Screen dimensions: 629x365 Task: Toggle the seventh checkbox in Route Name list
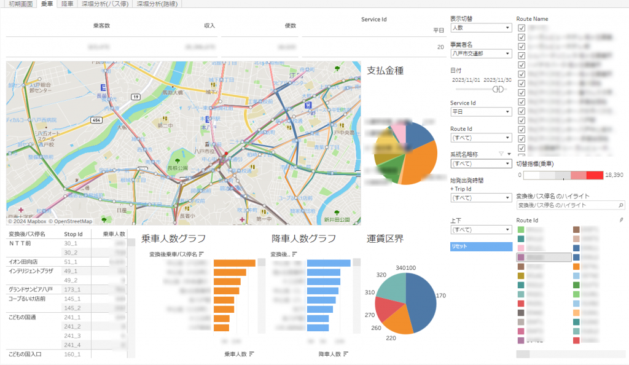coord(522,84)
